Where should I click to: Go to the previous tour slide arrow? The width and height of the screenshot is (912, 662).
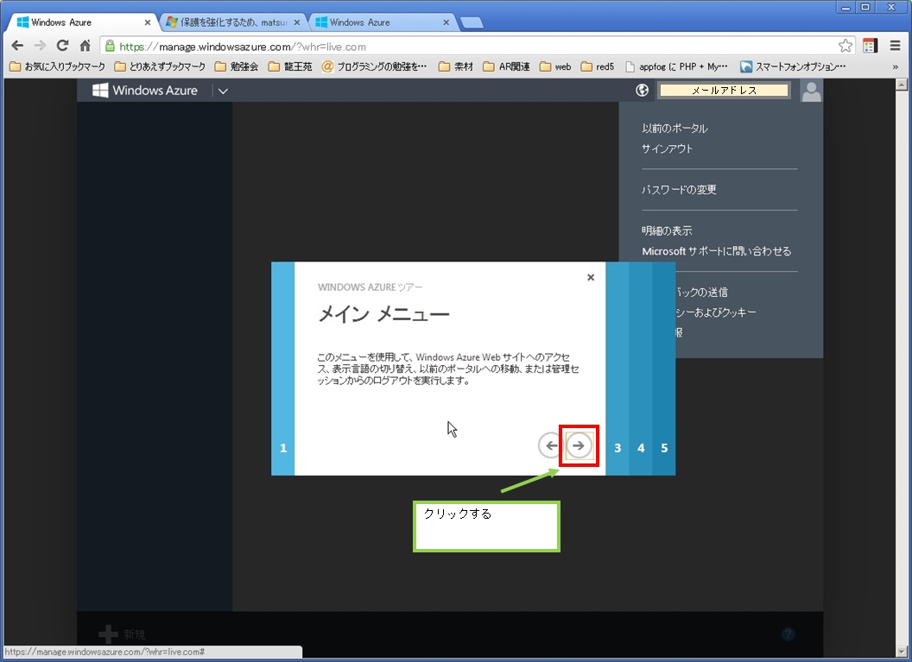point(550,445)
